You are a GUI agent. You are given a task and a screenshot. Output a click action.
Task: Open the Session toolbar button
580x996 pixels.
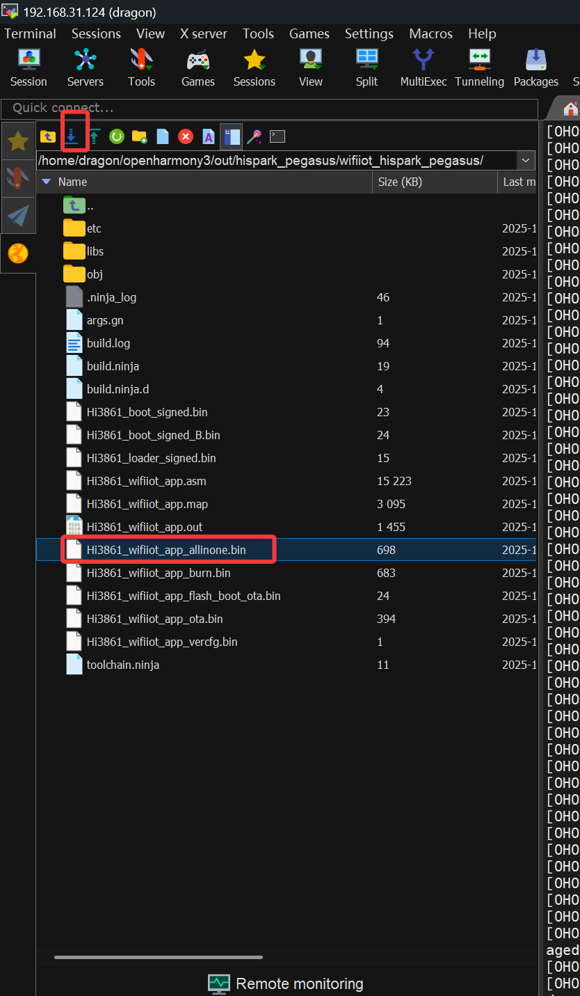tap(29, 67)
